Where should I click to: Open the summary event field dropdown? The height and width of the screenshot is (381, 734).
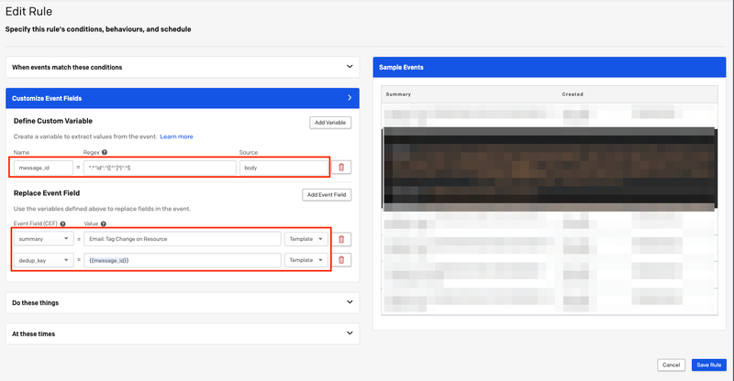click(43, 239)
